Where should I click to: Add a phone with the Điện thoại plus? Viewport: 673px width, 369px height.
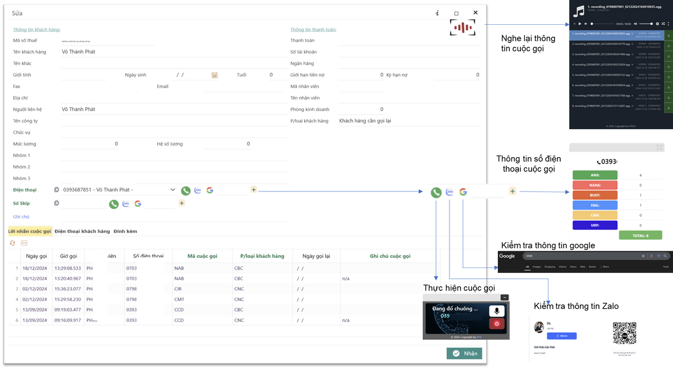(x=254, y=190)
